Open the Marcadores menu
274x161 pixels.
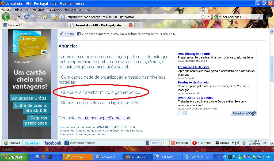click(54, 10)
